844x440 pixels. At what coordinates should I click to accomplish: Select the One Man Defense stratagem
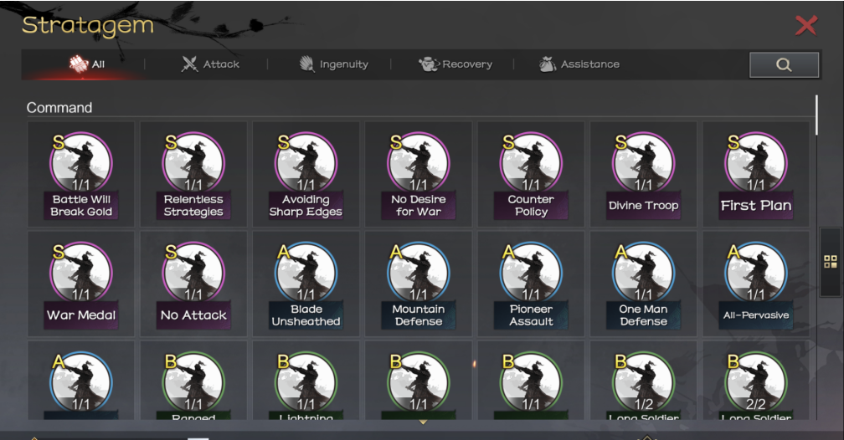tap(643, 283)
